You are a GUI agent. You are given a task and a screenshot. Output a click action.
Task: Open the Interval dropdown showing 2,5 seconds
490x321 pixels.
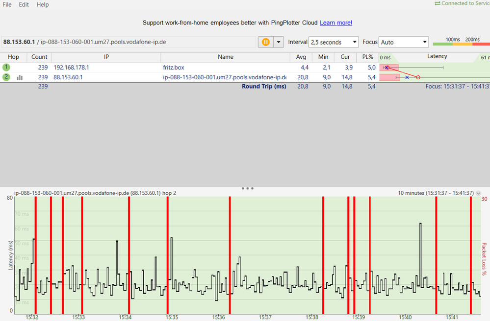point(334,42)
